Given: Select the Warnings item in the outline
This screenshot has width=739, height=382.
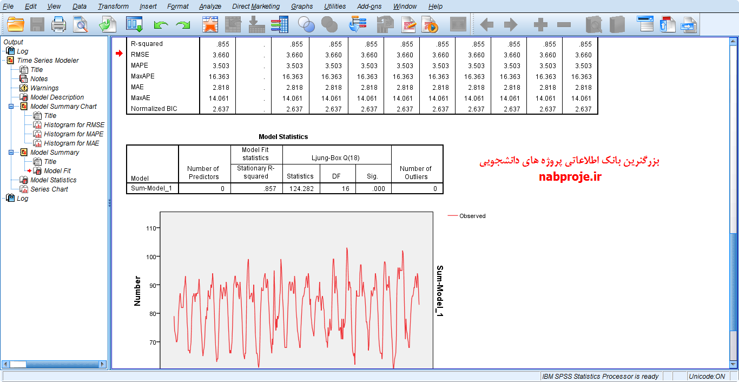Looking at the screenshot, I should [44, 88].
